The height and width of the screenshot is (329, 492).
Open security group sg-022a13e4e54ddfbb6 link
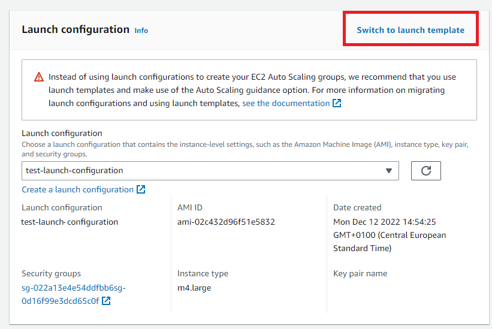74,288
